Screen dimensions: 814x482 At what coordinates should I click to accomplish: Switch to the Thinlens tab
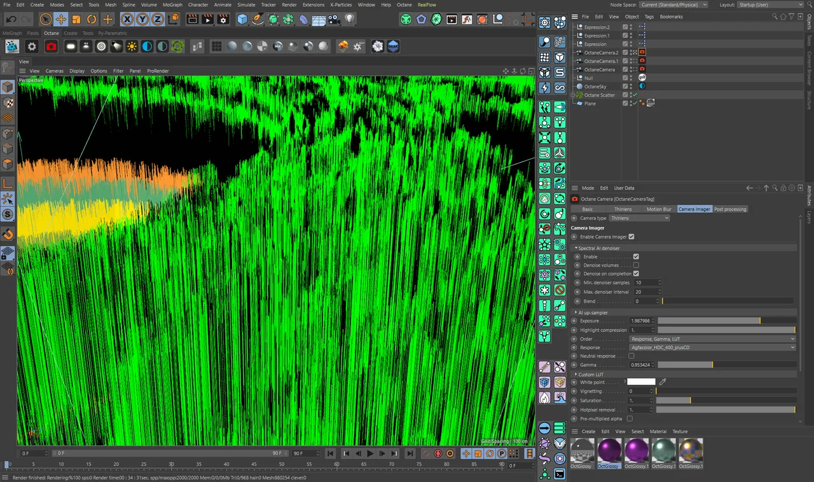coord(623,209)
